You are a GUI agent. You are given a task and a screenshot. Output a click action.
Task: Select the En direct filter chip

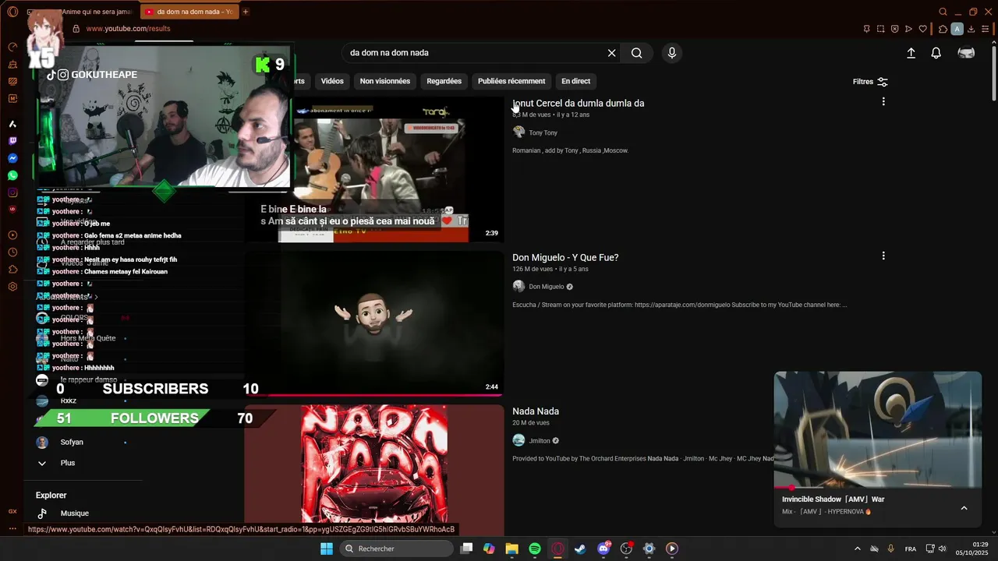click(576, 81)
